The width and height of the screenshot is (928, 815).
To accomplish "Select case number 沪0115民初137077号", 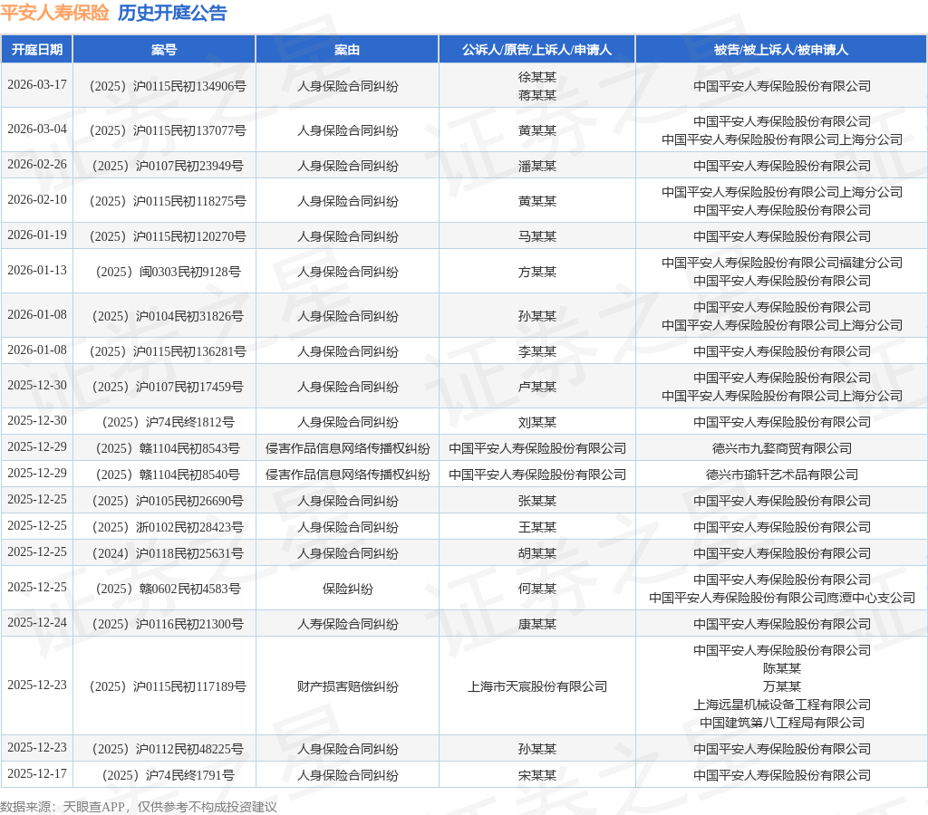I will pos(168,130).
